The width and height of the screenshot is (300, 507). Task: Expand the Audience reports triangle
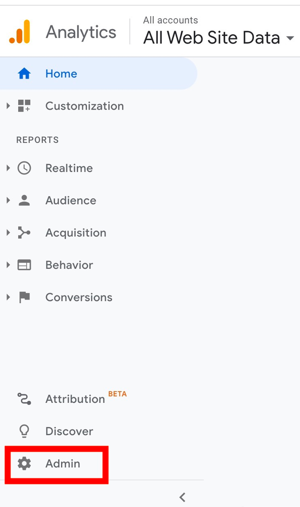[8, 200]
